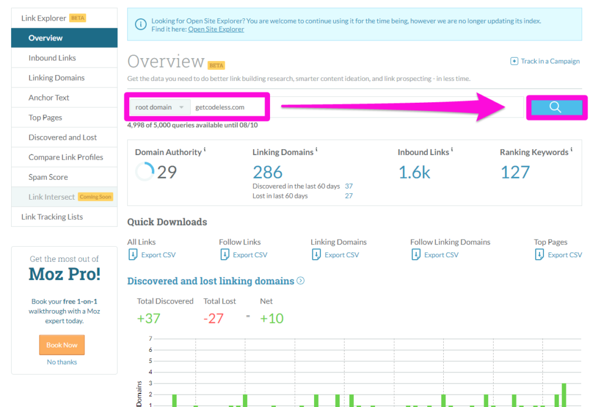Open Link Tracking Lists in the sidebar
Image resolution: width=601 pixels, height=407 pixels.
(65, 217)
